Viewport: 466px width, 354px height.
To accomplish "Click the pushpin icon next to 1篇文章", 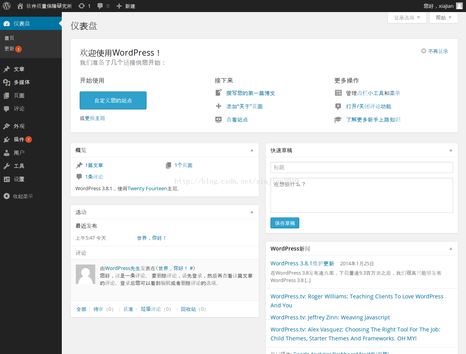I will [79, 165].
